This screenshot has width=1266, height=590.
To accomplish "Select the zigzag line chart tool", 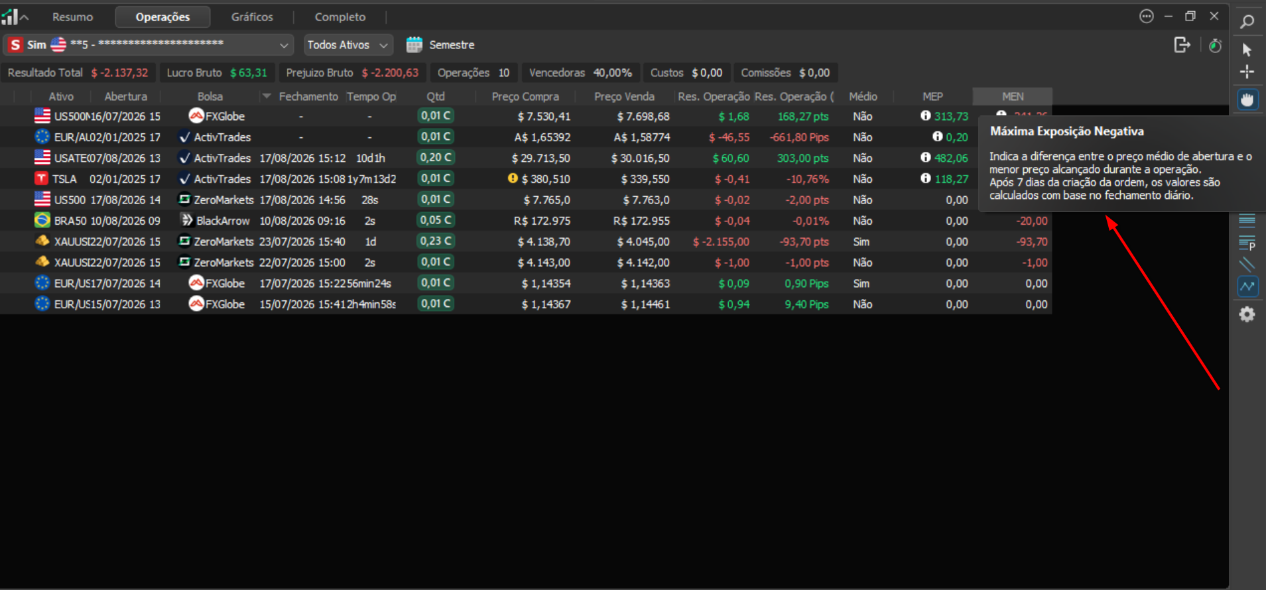I will click(1247, 286).
